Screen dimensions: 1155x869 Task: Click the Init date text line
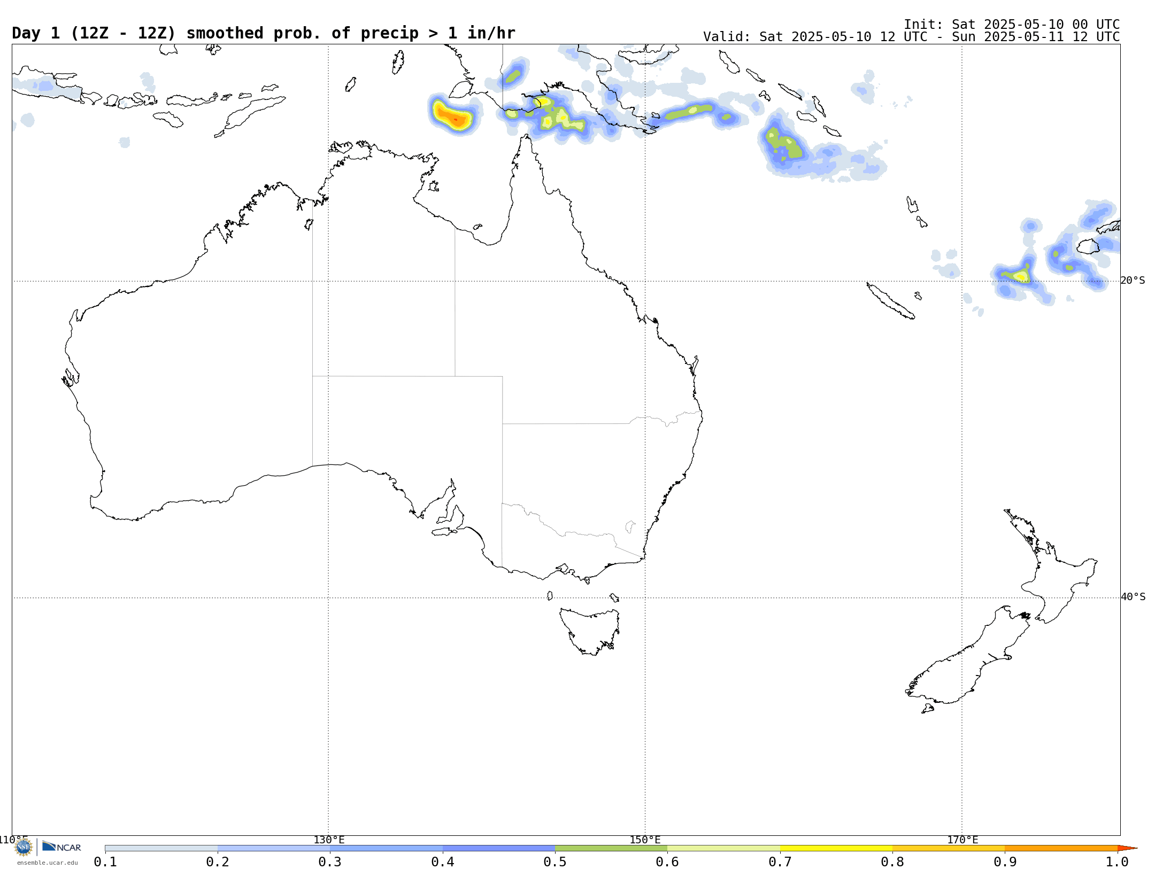pos(1012,25)
